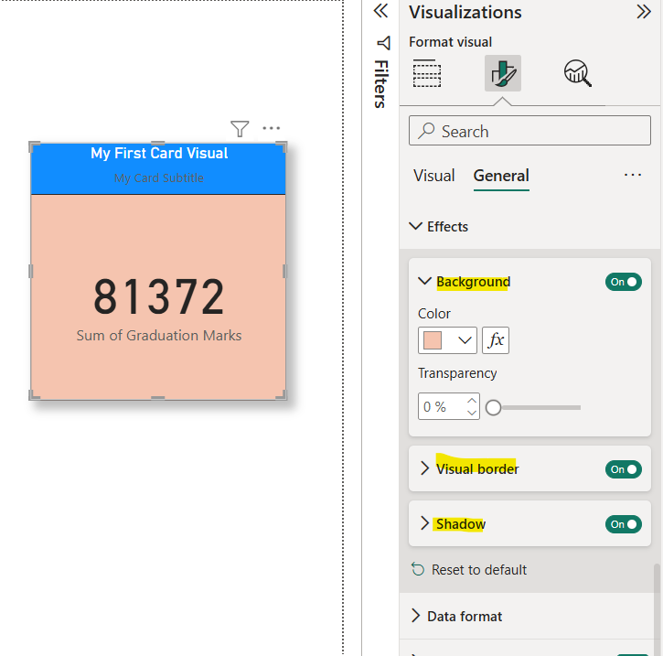Click Reset to default
This screenshot has height=656, width=663.
(479, 570)
